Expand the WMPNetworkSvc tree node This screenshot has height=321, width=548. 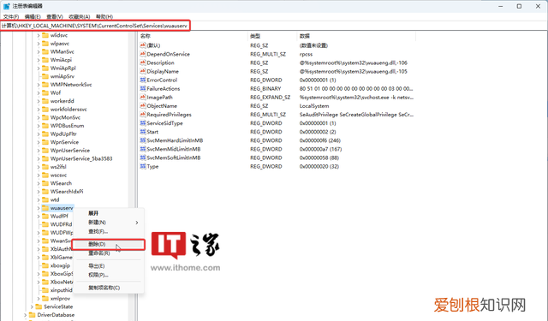pyautogui.click(x=39, y=85)
